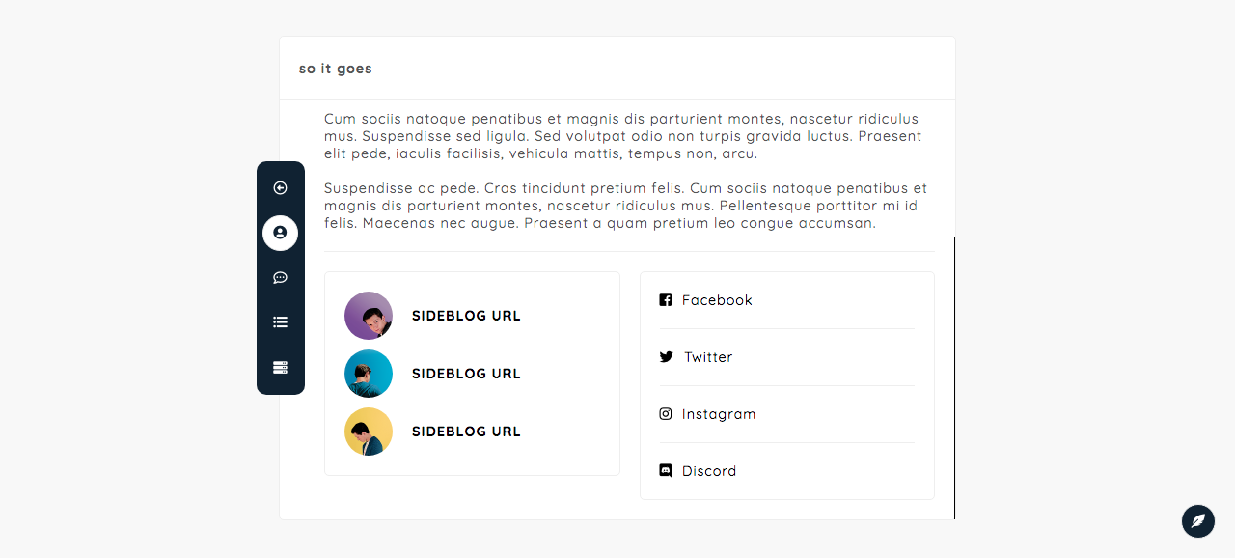The height and width of the screenshot is (558, 1235).
Task: Click the yellow avatar thumbnail
Action: (x=369, y=432)
